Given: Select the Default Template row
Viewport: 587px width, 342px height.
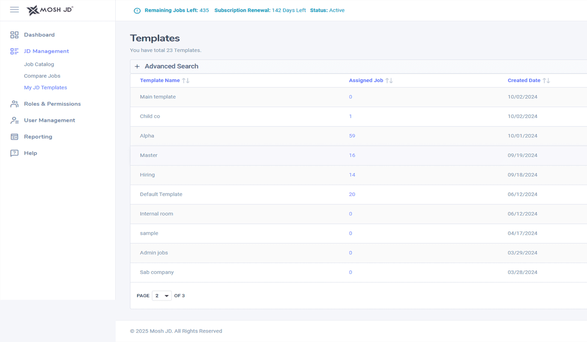Looking at the screenshot, I should (161, 194).
